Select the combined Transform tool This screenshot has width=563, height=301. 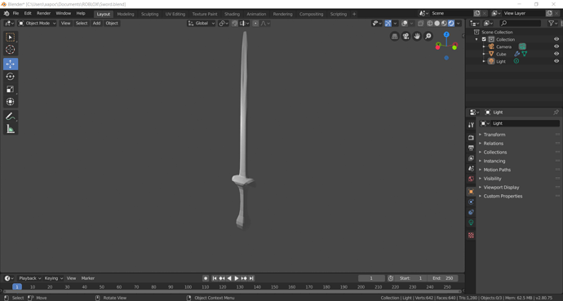coord(11,102)
